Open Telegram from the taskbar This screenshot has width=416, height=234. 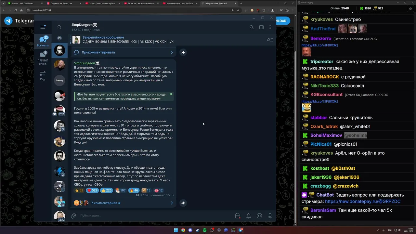coord(240,230)
